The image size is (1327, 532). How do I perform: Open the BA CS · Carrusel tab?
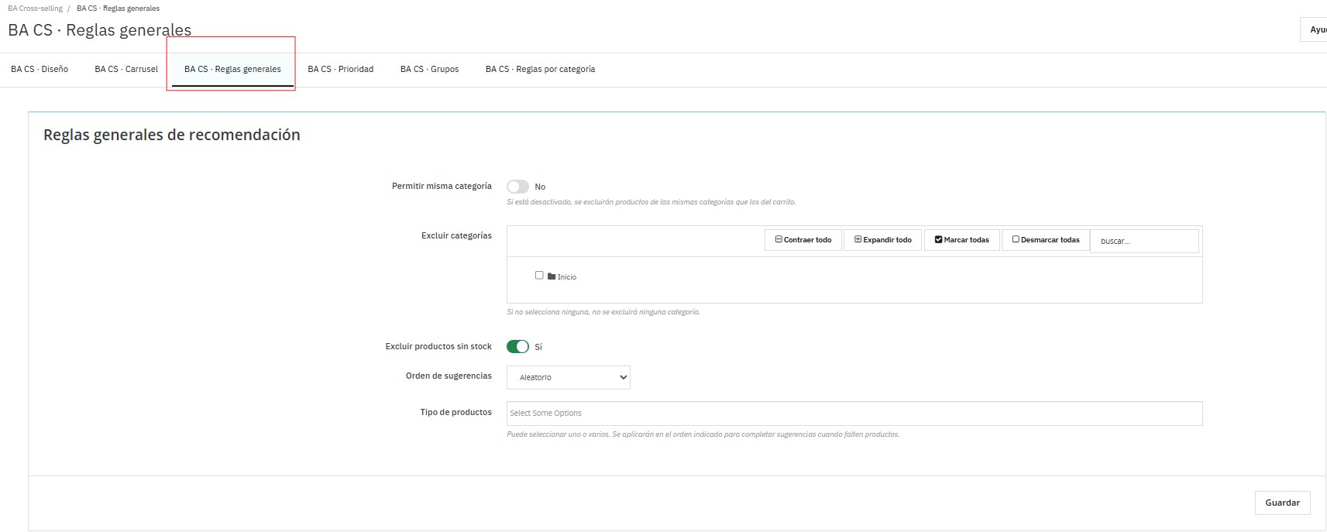126,70
